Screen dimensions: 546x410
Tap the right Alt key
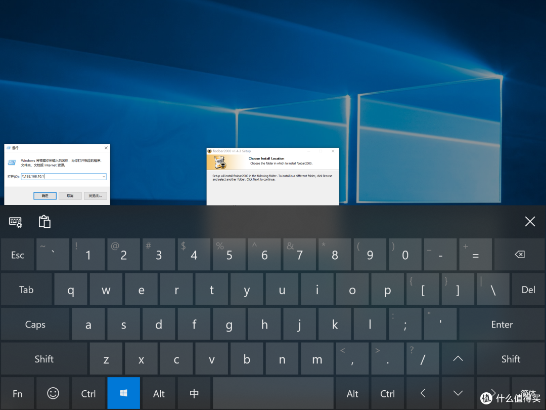[x=352, y=393]
